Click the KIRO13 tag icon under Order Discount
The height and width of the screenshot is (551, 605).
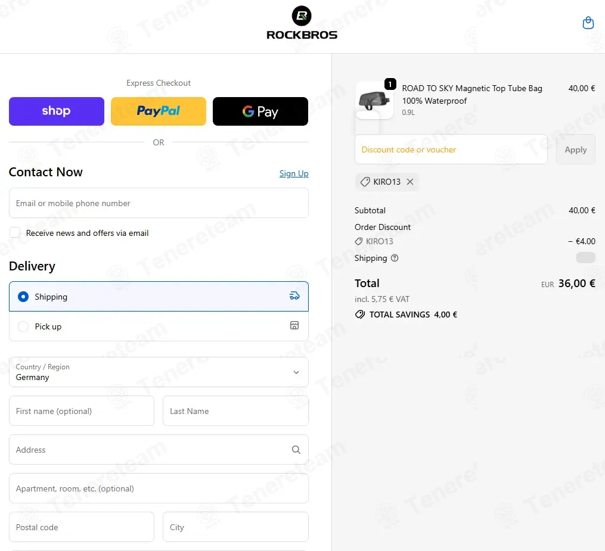tap(358, 241)
